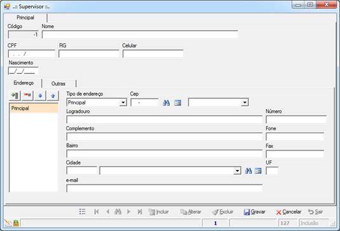The height and width of the screenshot is (231, 340).
Task: Select Principal in the address list
Action: [x=34, y=108]
